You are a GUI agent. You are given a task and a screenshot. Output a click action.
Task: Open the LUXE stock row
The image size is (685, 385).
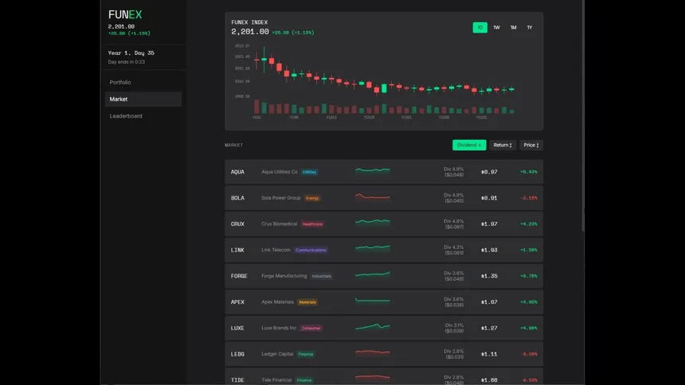click(x=384, y=328)
